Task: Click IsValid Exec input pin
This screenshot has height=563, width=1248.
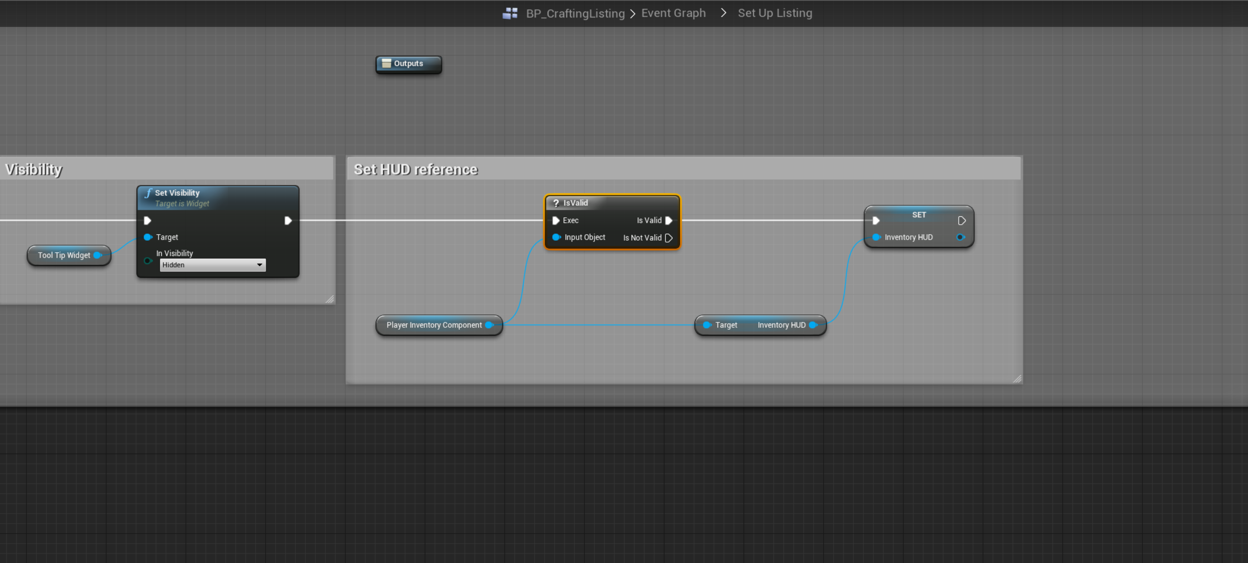Action: click(x=556, y=221)
